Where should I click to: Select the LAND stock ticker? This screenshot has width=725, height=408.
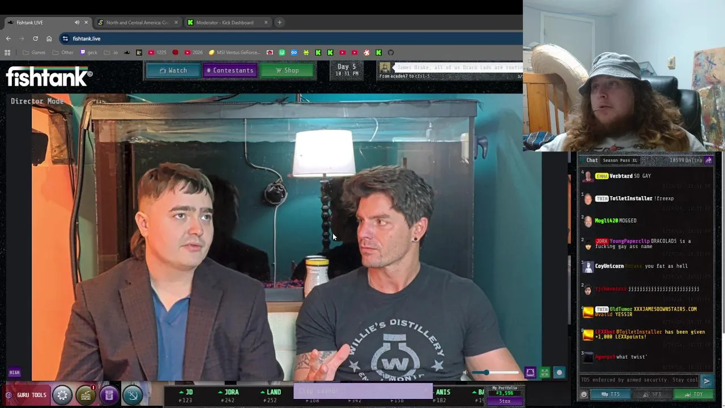[271, 396]
